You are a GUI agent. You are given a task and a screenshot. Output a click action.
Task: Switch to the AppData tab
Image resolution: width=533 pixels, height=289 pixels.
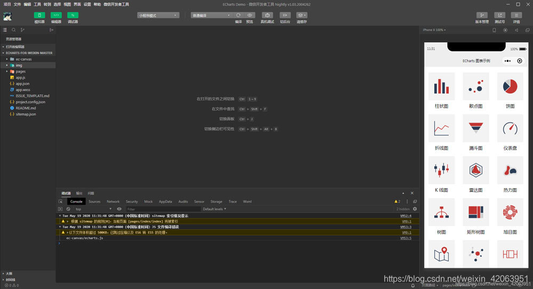point(166,202)
